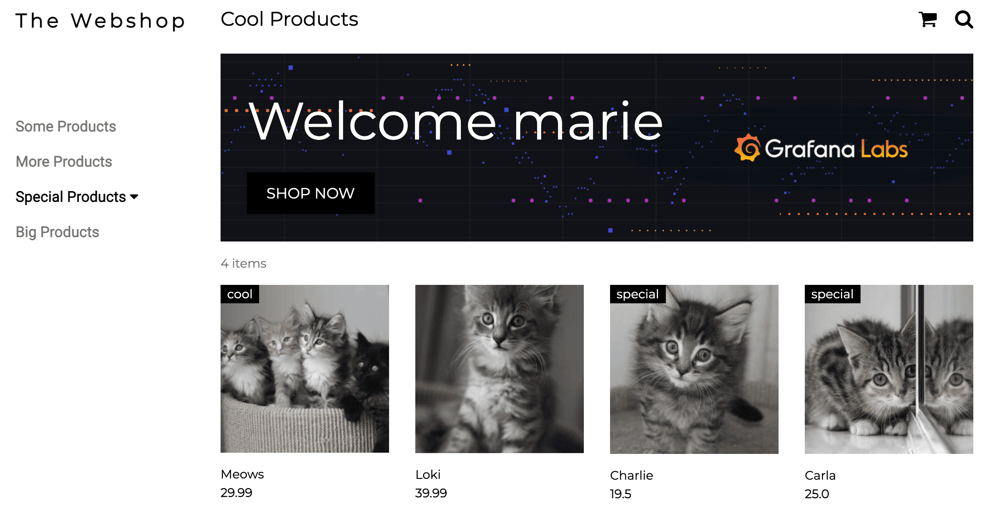This screenshot has height=528, width=1002.
Task: Select the 'cool' tag on Meows product
Action: click(x=240, y=294)
